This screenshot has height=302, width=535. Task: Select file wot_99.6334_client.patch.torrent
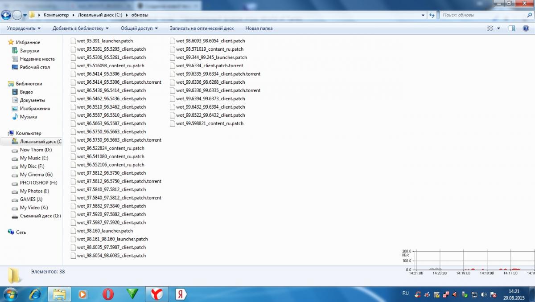(210, 65)
